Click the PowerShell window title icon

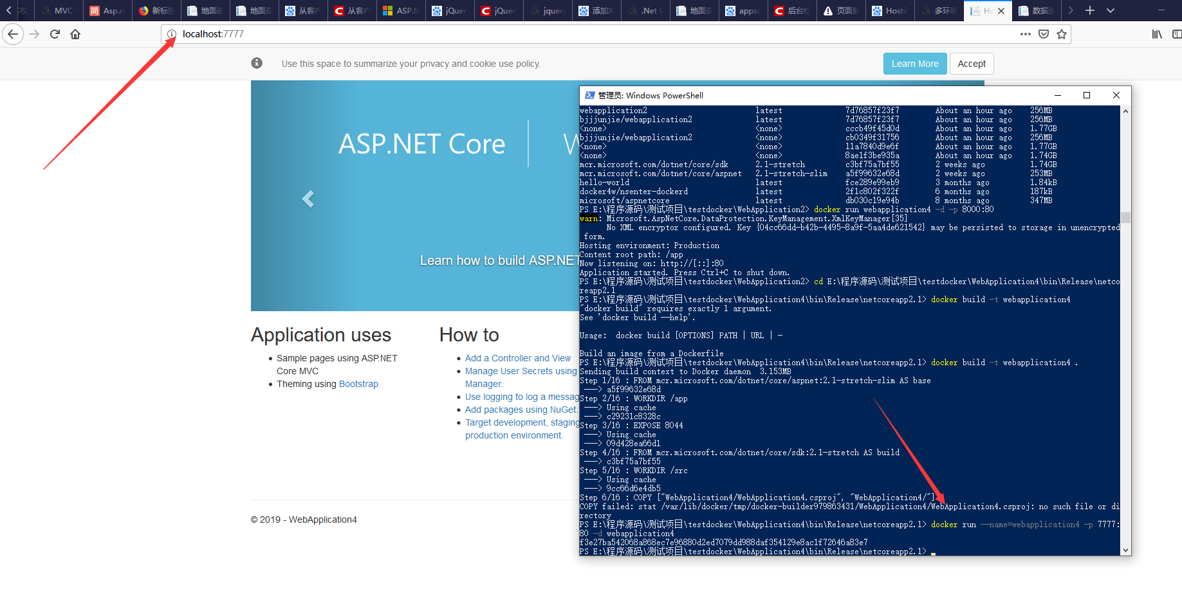click(x=589, y=95)
